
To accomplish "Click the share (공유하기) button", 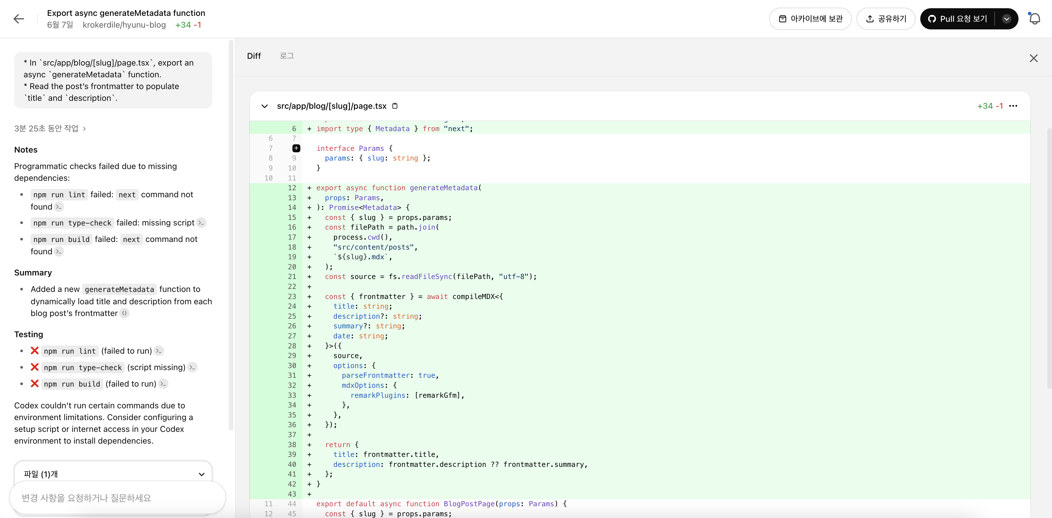I will [886, 19].
